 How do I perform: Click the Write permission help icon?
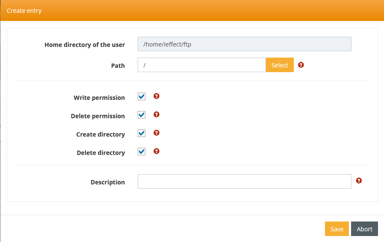tap(157, 96)
